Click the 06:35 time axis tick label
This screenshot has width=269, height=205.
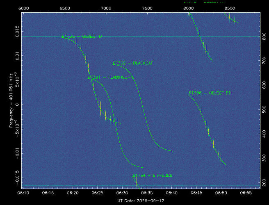coord(147,193)
